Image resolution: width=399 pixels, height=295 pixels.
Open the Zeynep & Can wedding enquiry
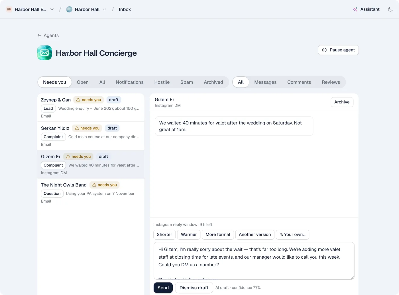coord(91,107)
